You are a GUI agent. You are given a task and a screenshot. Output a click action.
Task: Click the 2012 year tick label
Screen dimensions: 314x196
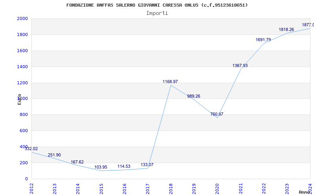(31, 189)
